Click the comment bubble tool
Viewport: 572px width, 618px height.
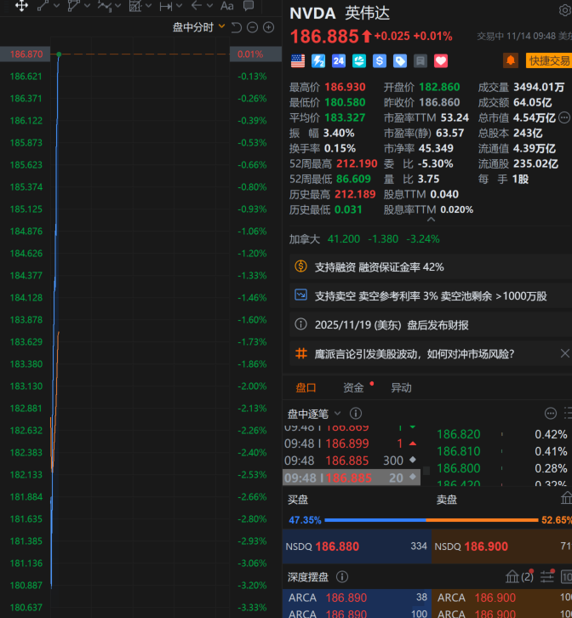[x=247, y=6]
